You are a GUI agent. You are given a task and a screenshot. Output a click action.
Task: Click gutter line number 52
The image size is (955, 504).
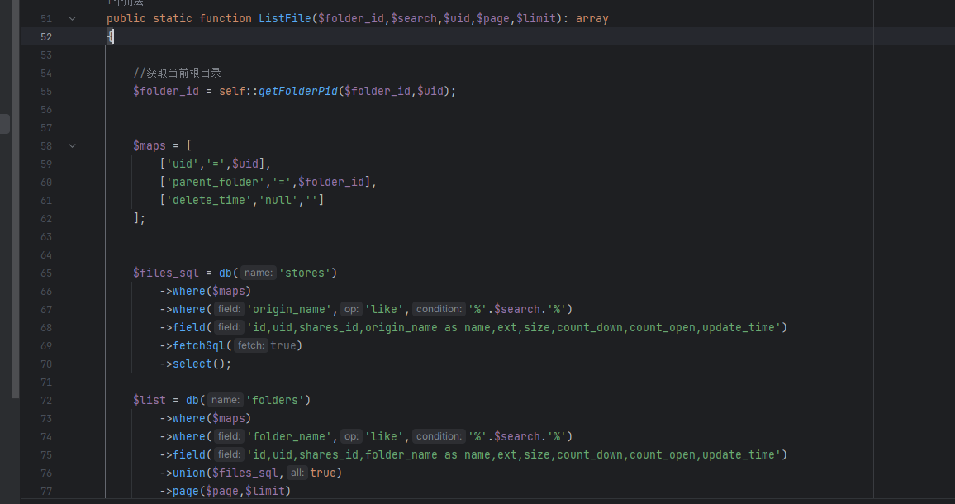(x=46, y=36)
